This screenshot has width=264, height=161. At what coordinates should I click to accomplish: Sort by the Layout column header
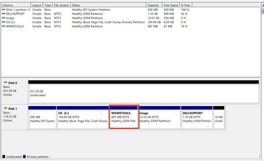point(37,5)
